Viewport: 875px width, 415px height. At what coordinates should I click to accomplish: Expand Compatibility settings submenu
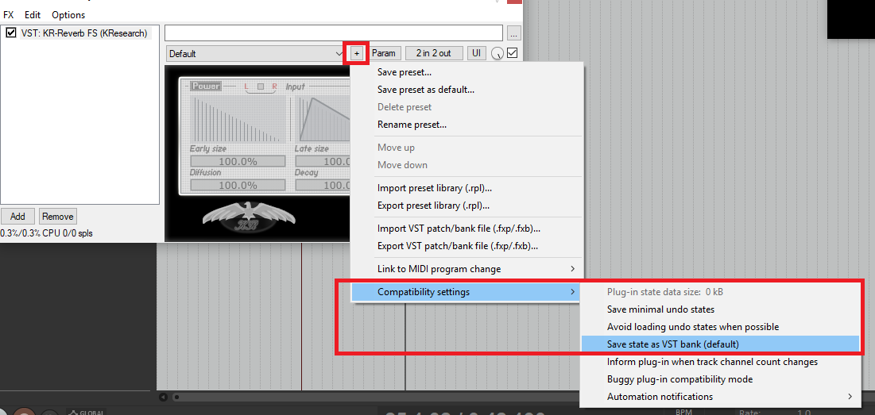coord(467,292)
